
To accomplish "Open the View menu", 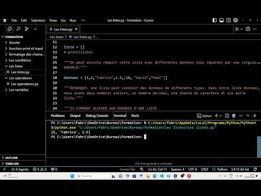I will coord(53,21).
